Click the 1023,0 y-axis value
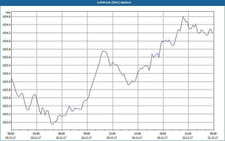 [6, 82]
